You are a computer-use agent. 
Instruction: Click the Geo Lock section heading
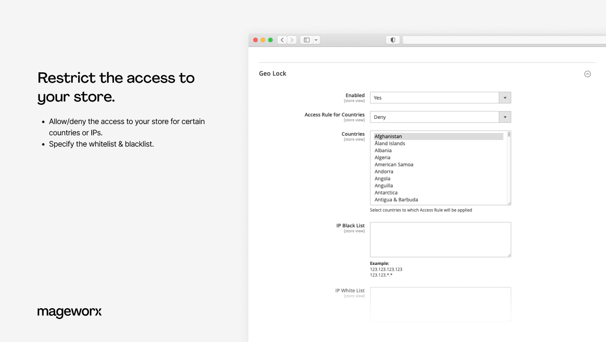[x=272, y=73]
